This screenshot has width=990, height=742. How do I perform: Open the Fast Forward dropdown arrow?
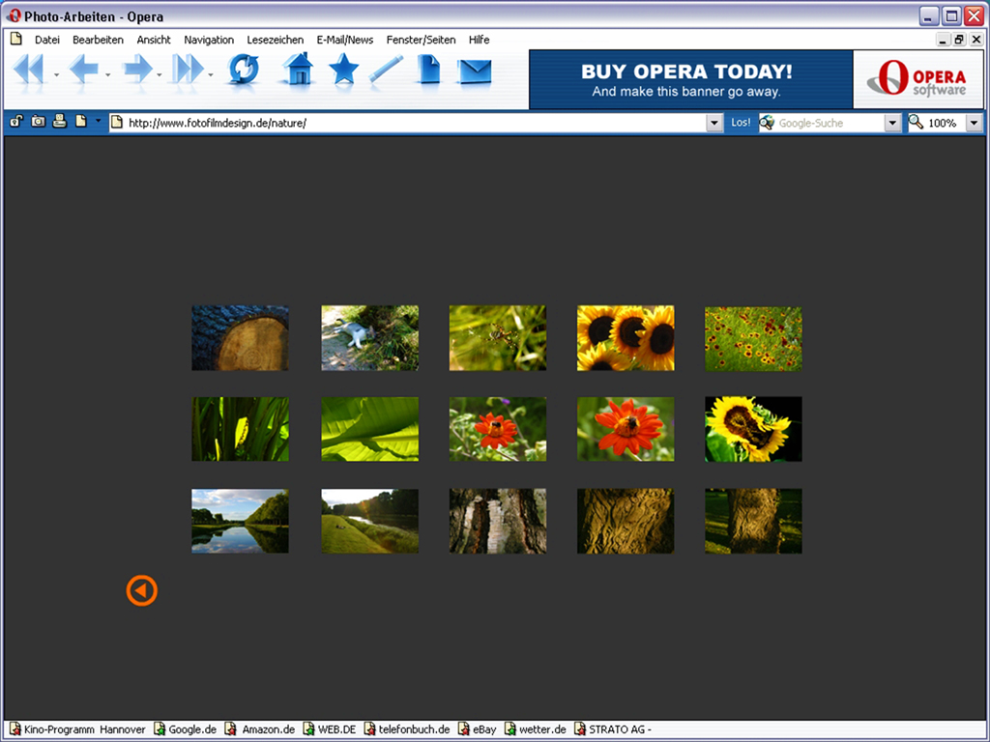tap(211, 75)
